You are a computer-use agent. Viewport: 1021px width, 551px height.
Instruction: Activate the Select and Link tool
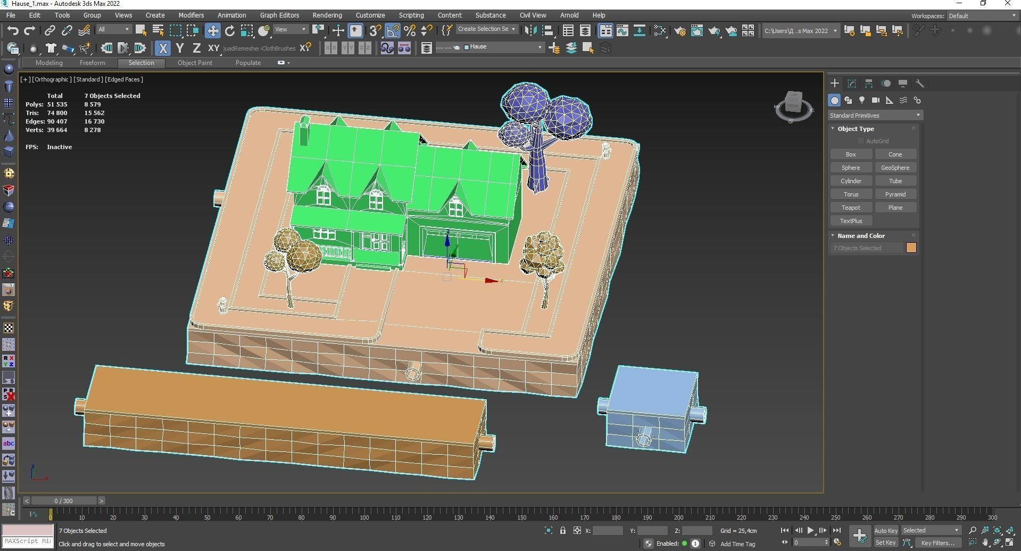tap(50, 30)
